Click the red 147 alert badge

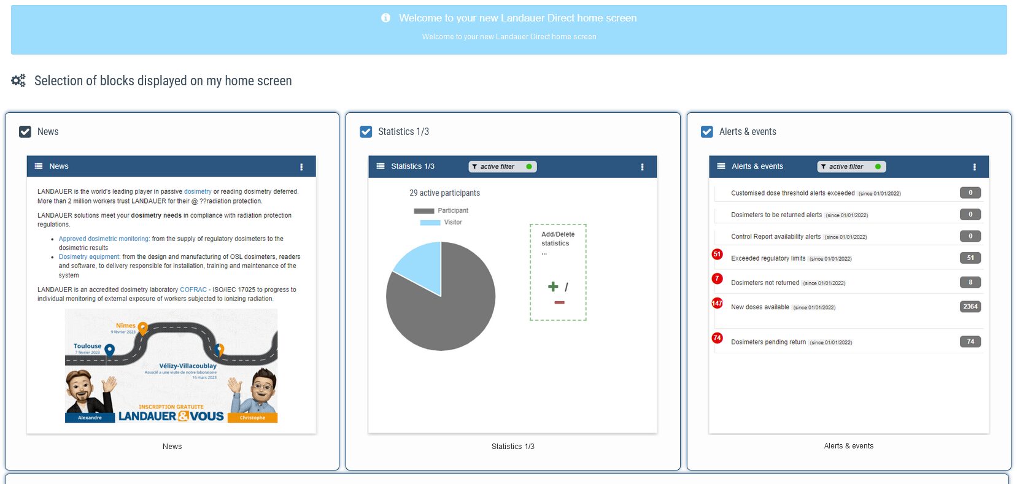click(x=717, y=303)
